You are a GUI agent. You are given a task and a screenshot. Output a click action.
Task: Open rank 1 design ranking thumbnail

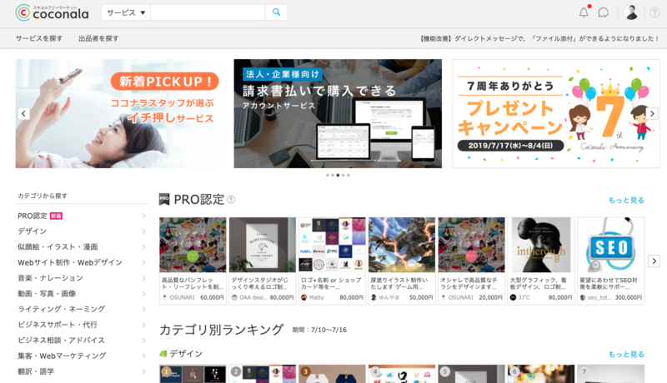tap(193, 374)
